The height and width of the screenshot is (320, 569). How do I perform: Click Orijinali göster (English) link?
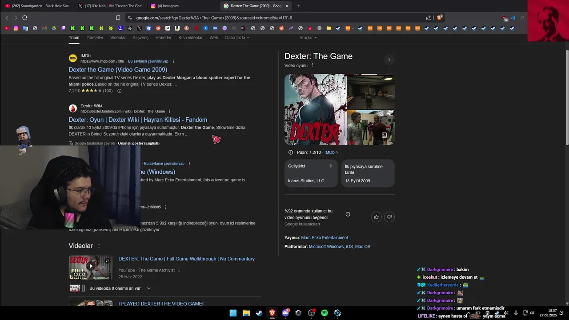point(139,144)
